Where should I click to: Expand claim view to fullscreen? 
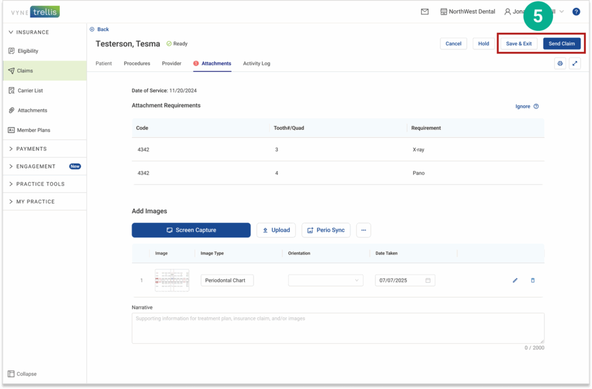coord(575,64)
